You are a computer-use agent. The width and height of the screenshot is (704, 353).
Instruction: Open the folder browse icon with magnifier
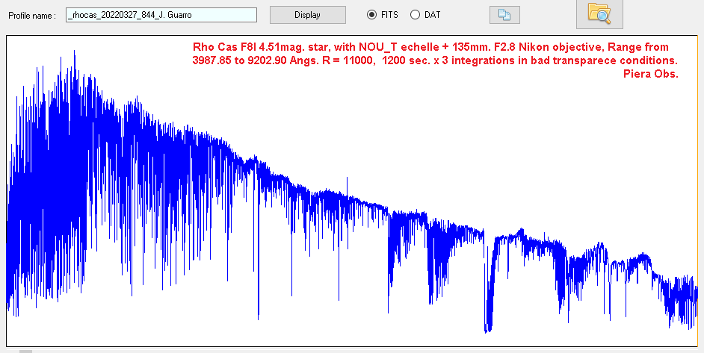599,13
